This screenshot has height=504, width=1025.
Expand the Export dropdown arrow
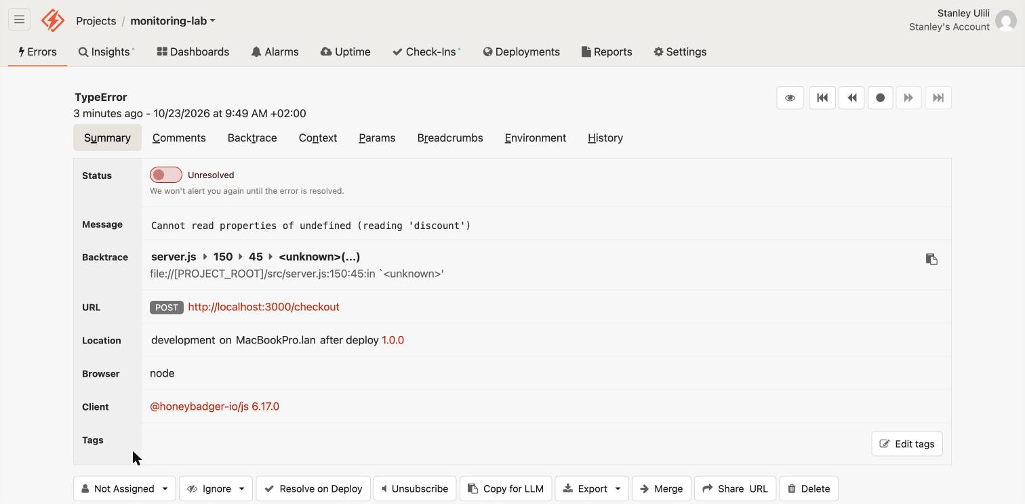pos(618,488)
